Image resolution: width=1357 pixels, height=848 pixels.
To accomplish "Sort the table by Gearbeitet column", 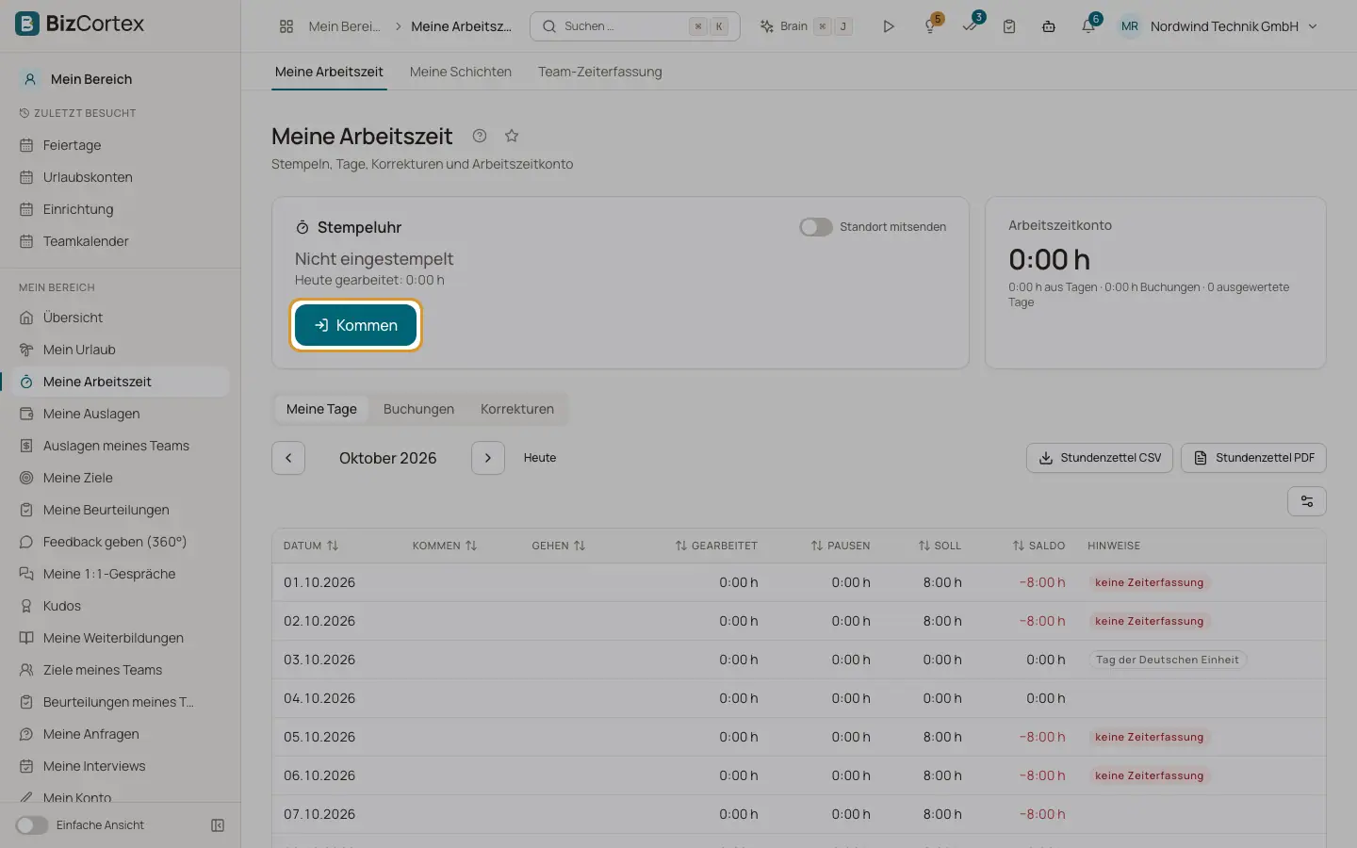I will pyautogui.click(x=716, y=546).
